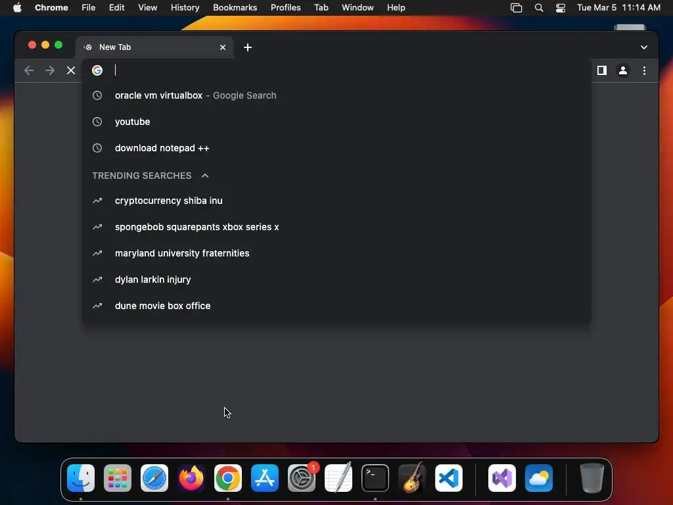Open the Chrome profile avatar icon

623,70
